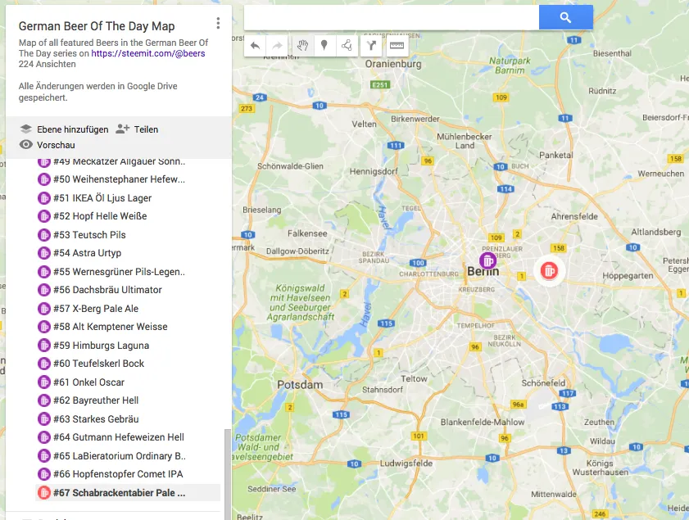Click beer icon of #62 Bayreuther Hell
Viewport: 689px width, 520px height.
tap(44, 400)
